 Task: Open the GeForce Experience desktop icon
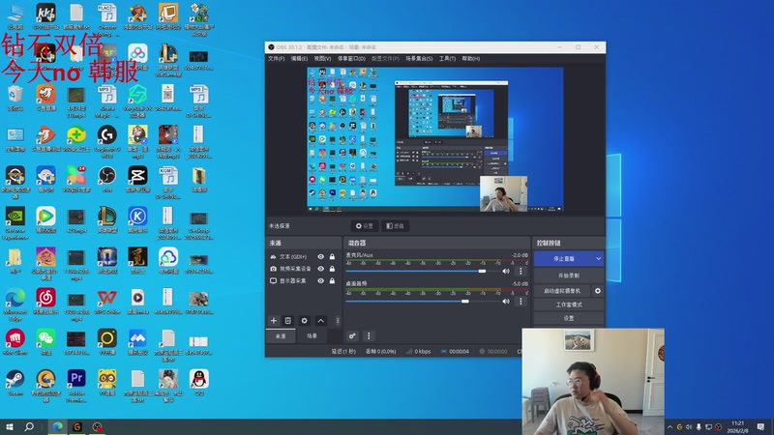[15, 223]
